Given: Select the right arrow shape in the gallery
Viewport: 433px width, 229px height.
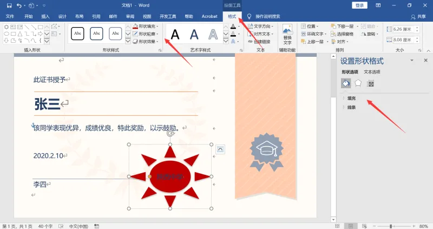Looking at the screenshot, I should point(40,34).
